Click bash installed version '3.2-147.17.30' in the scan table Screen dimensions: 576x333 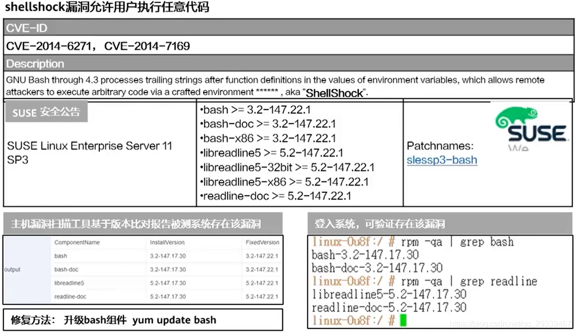click(x=168, y=256)
